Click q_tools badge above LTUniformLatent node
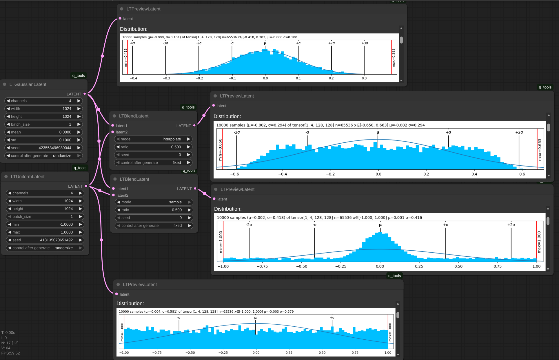 (80, 168)
